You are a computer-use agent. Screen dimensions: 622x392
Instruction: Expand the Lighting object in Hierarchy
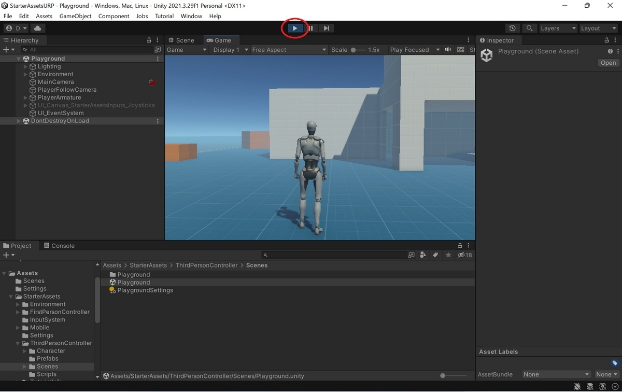pyautogui.click(x=26, y=66)
